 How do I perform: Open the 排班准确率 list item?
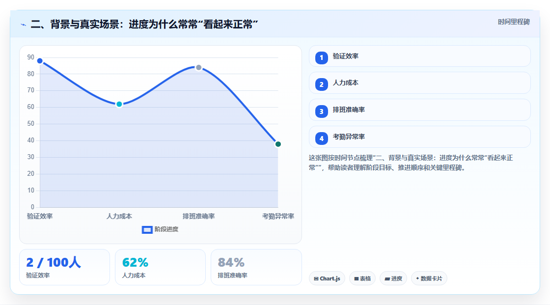(419, 110)
